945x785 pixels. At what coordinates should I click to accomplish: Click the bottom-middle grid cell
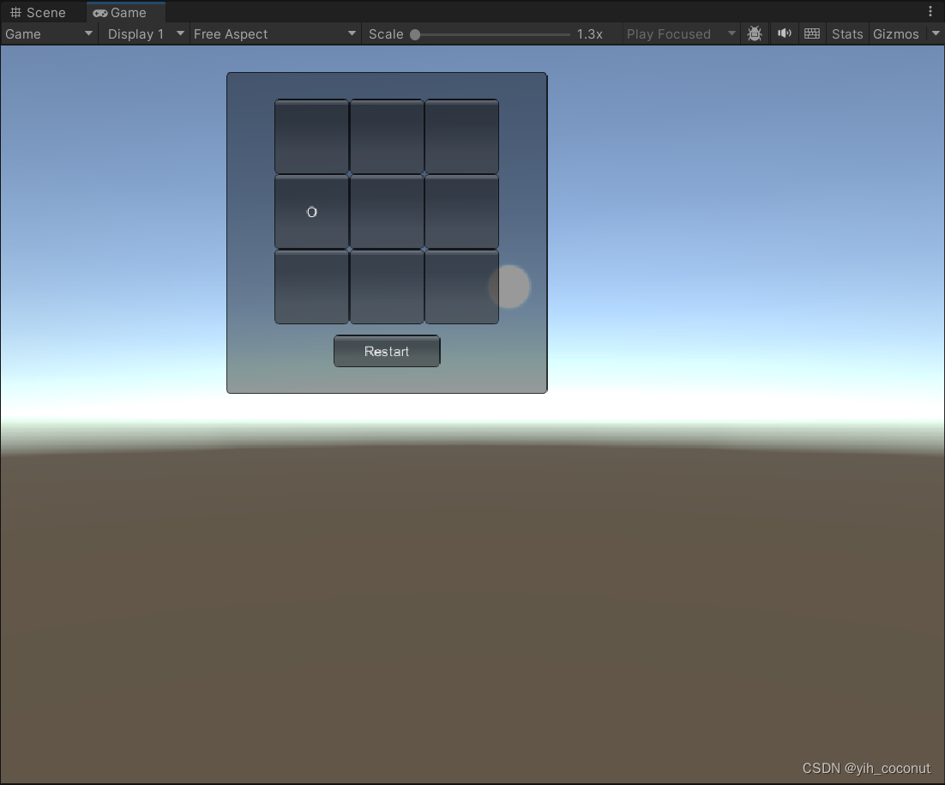click(x=387, y=287)
